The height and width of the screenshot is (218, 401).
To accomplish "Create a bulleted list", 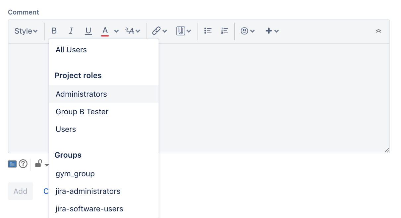I will pos(208,31).
